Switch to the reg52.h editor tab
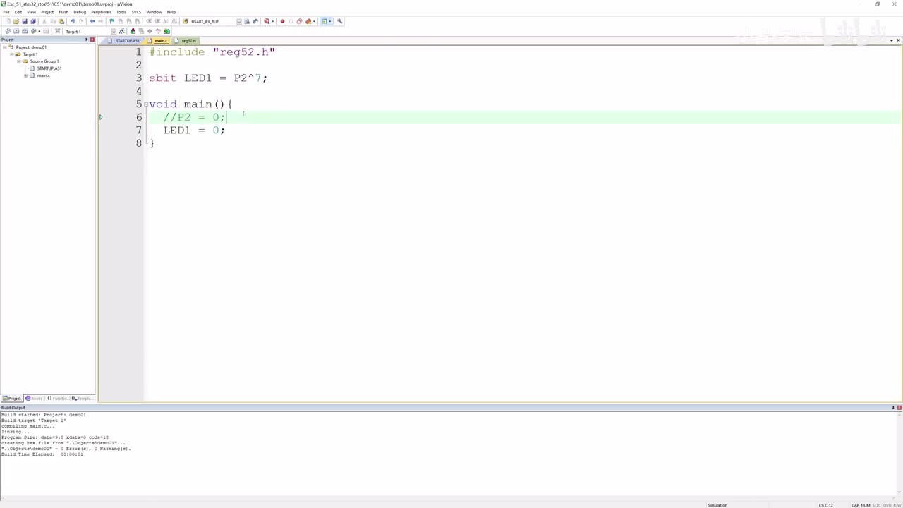 point(186,40)
